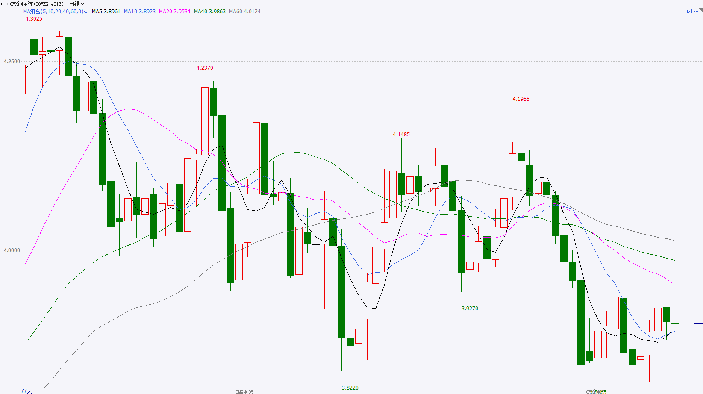
Task: Select the MA60 4.0124 legend value
Action: click(245, 12)
